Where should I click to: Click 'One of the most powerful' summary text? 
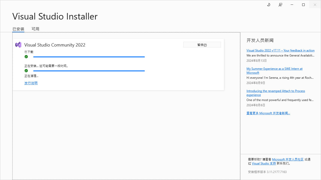280,100
